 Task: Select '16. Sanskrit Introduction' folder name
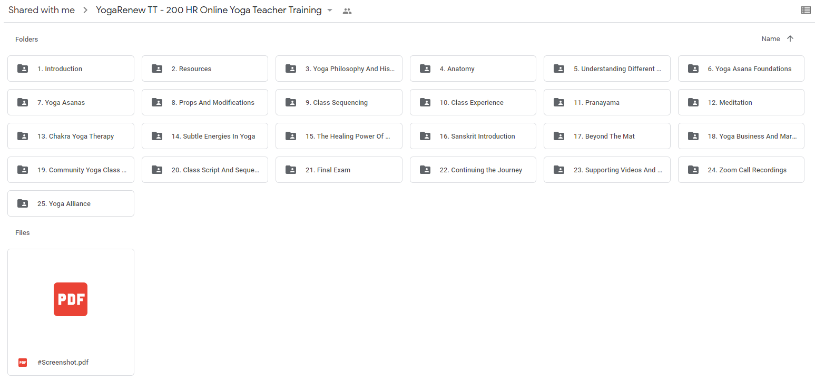coord(477,136)
